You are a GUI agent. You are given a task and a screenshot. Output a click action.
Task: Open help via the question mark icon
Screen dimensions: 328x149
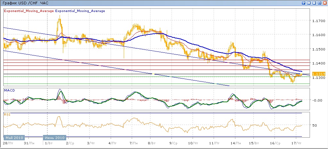304,3
